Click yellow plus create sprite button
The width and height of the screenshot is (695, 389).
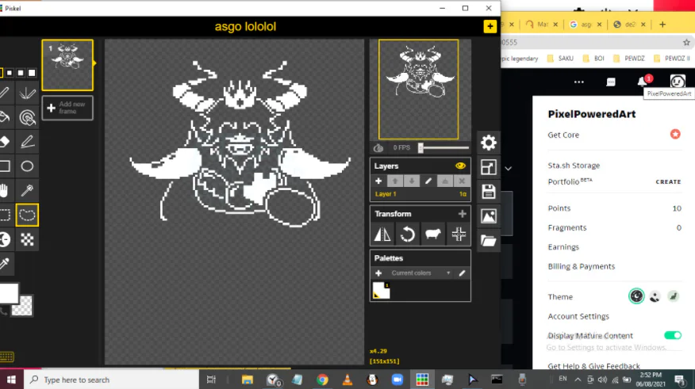(x=490, y=27)
